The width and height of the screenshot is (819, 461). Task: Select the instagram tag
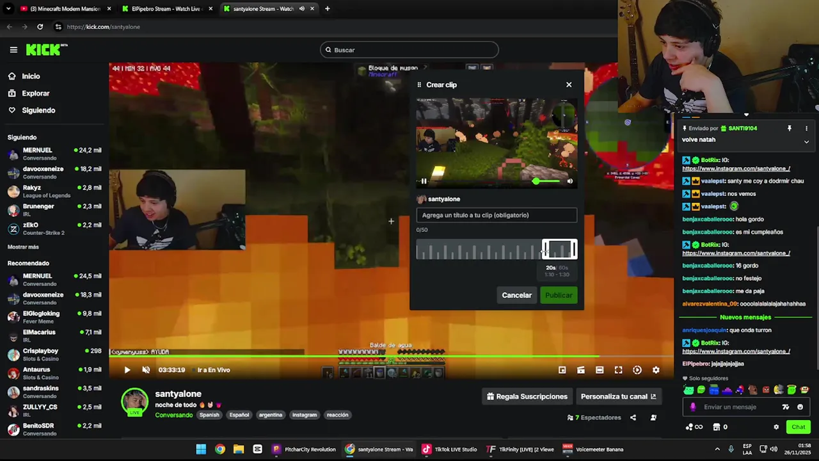pyautogui.click(x=305, y=415)
